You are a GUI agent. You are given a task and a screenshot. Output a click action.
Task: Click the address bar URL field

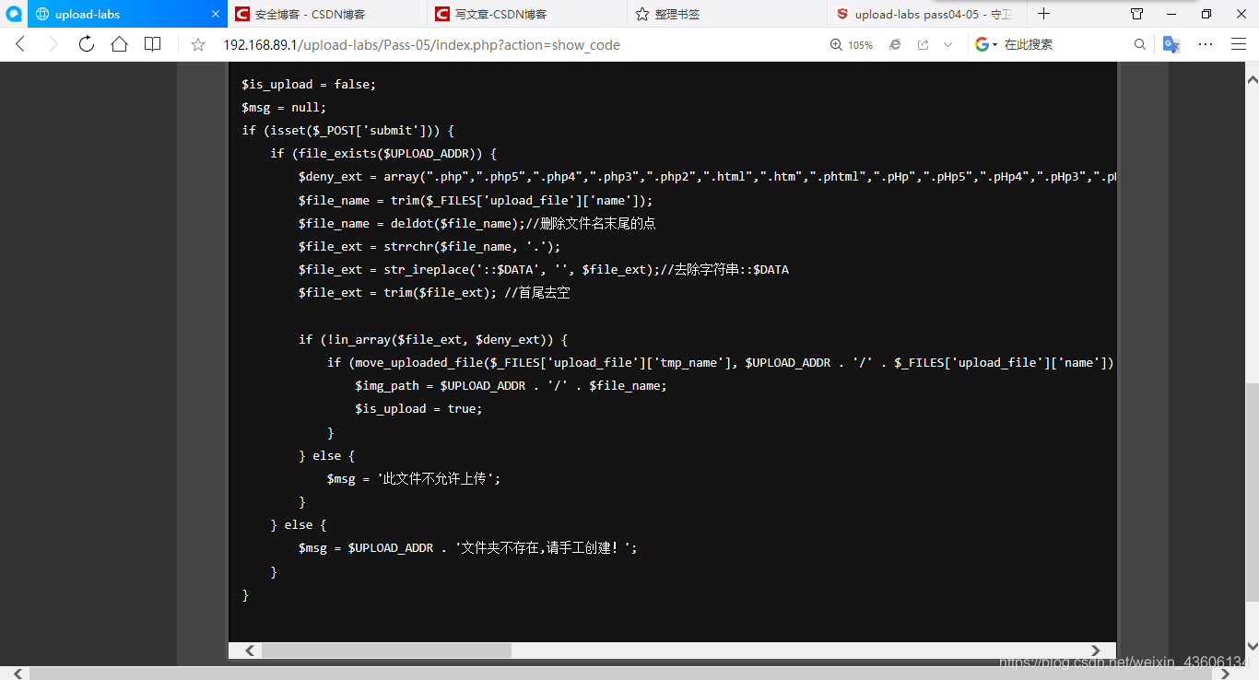(x=421, y=44)
